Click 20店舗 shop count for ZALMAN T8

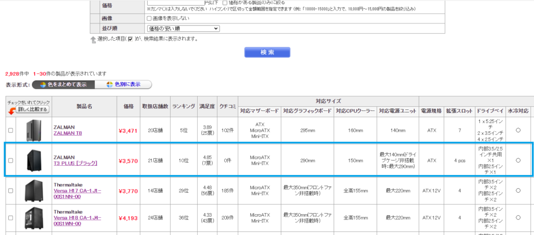coord(155,130)
